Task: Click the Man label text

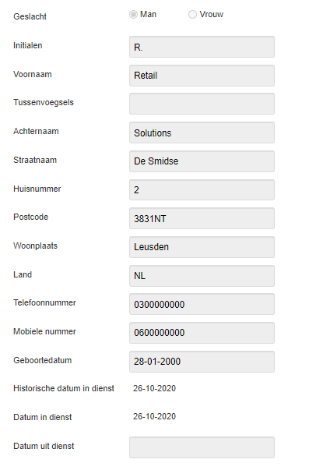Action: tap(148, 14)
